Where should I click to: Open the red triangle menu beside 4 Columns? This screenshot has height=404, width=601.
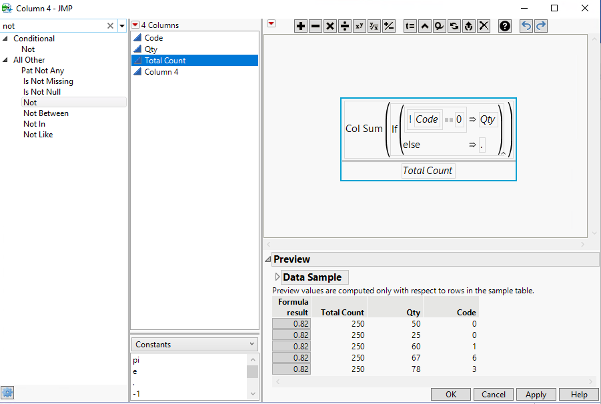(x=135, y=25)
